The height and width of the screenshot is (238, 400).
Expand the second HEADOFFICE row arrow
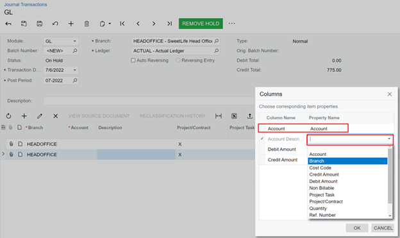coord(3,154)
